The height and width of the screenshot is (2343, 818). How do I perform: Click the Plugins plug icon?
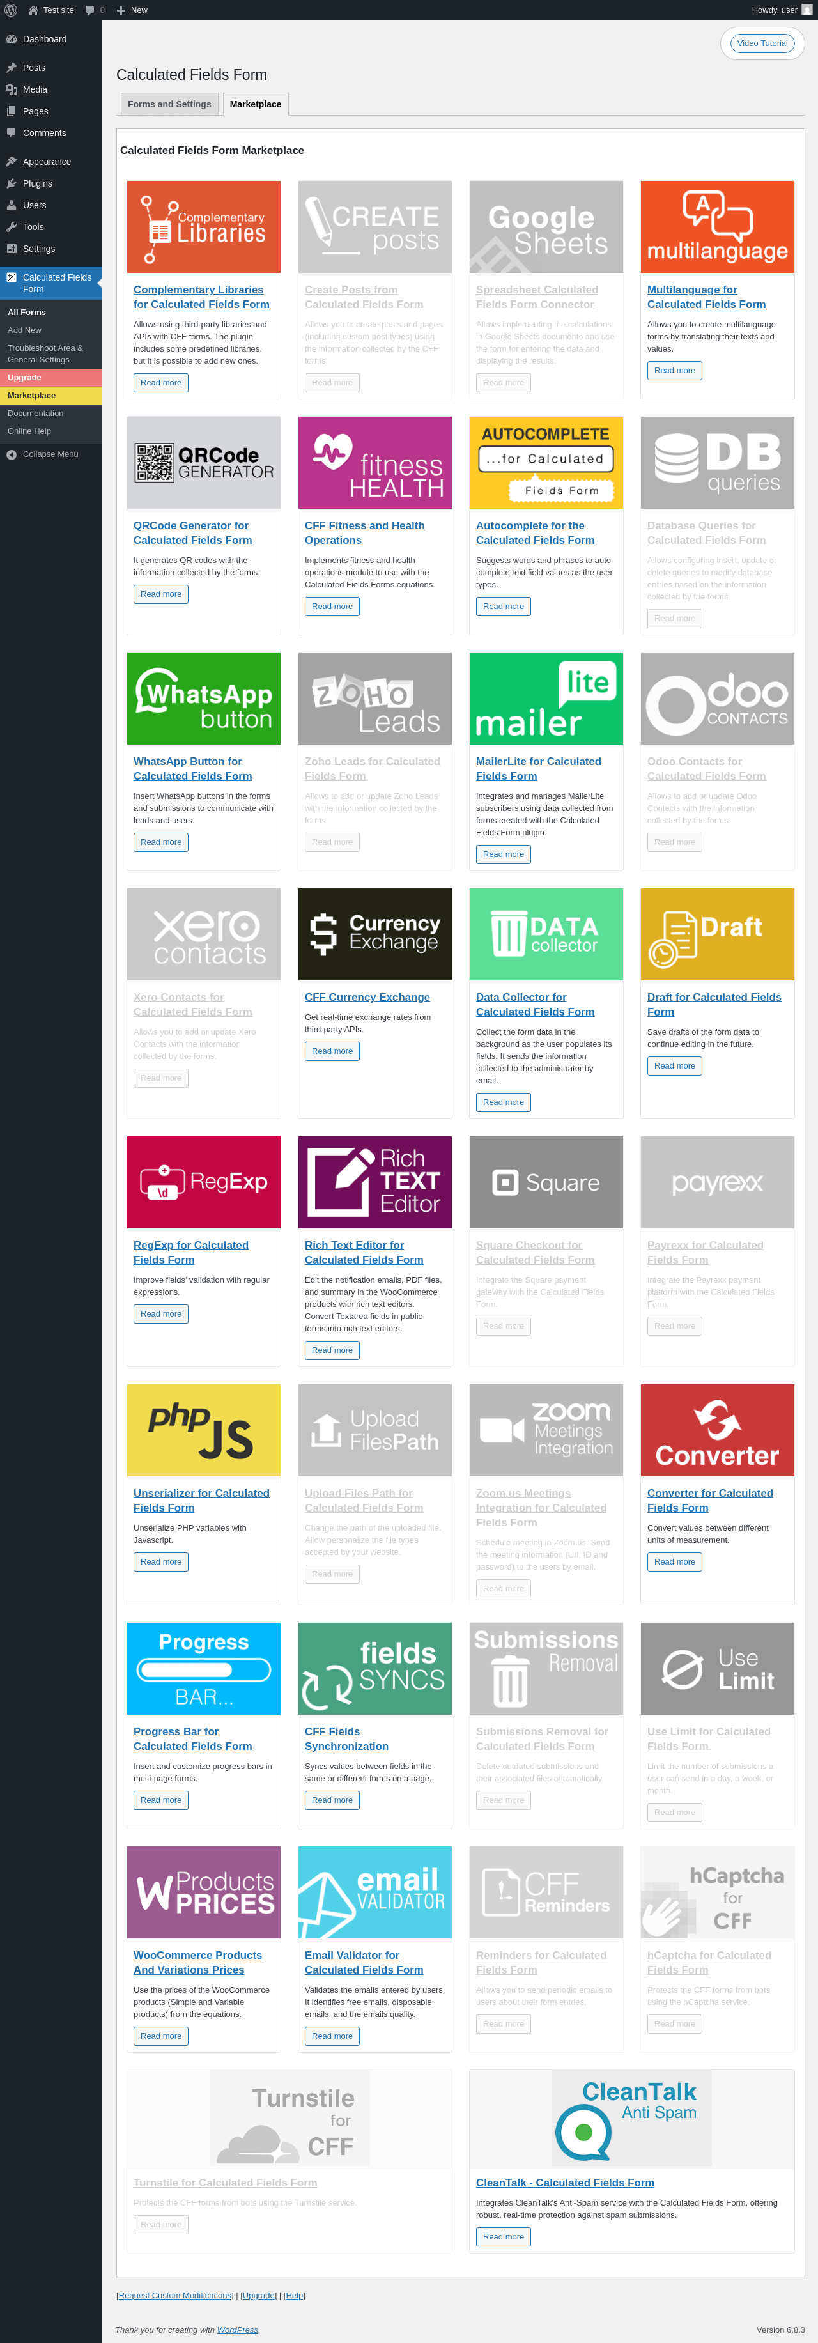[x=12, y=183]
